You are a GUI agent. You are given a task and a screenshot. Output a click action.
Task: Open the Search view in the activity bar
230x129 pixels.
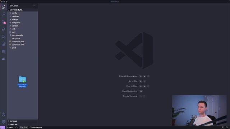[x=4, y=14]
